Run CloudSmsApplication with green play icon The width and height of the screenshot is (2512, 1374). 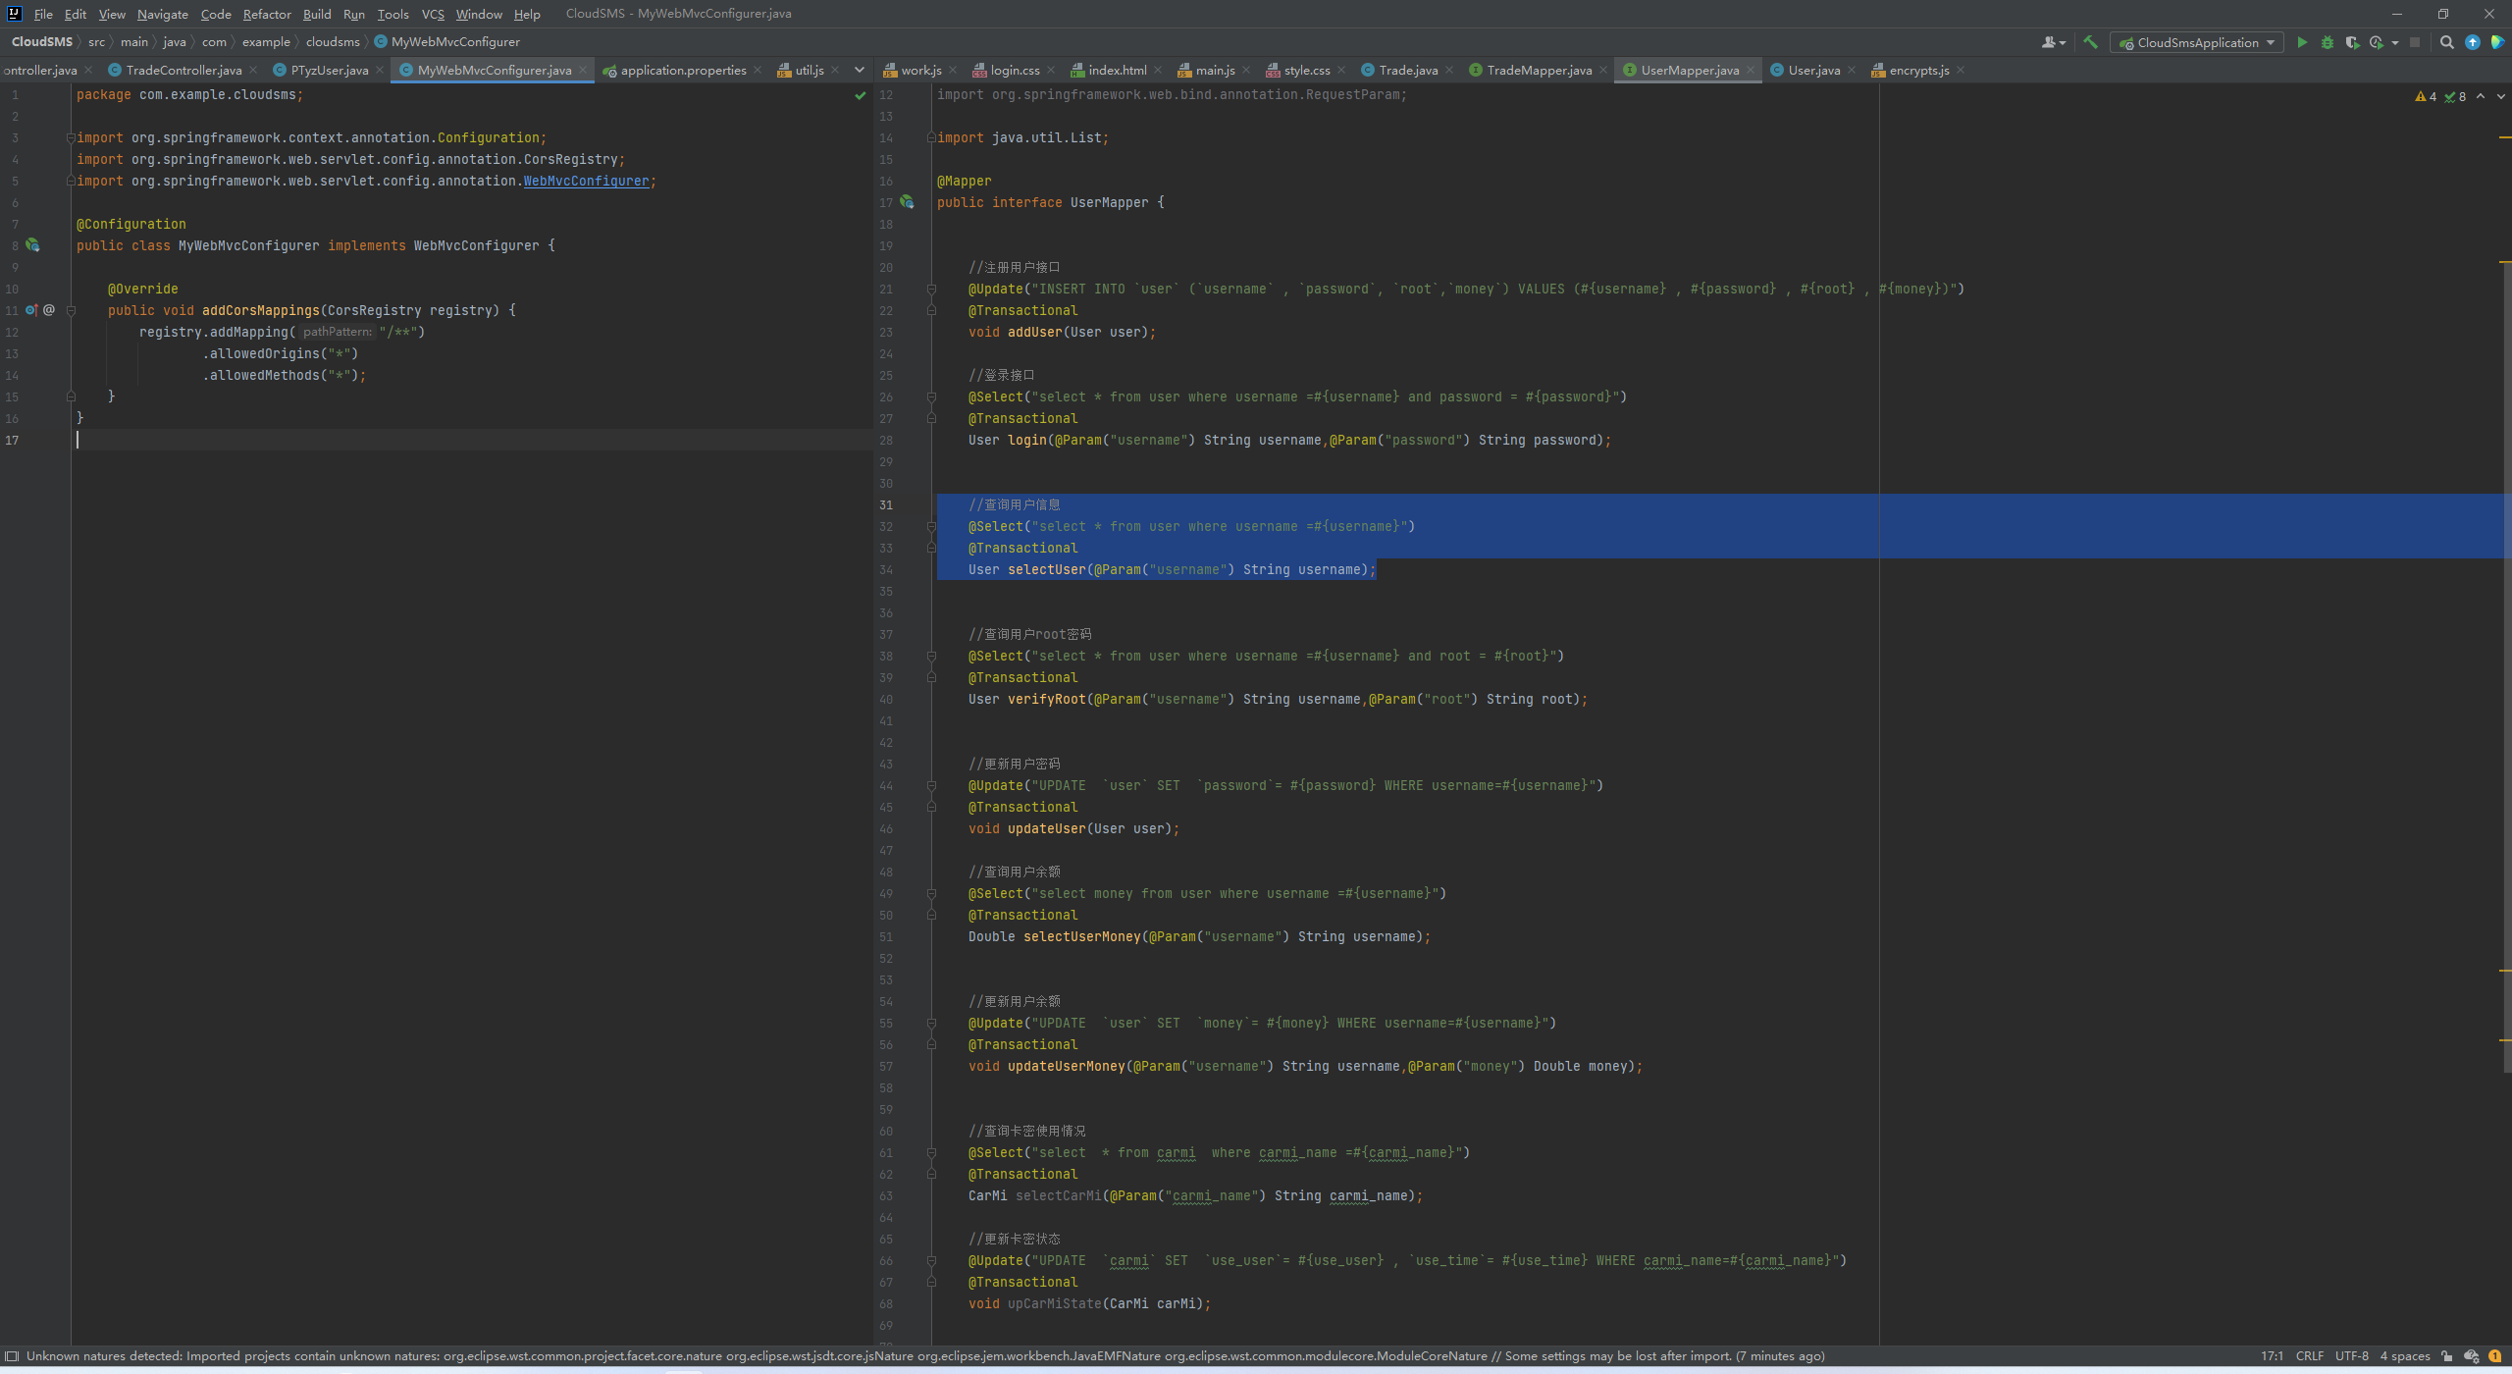[2302, 42]
